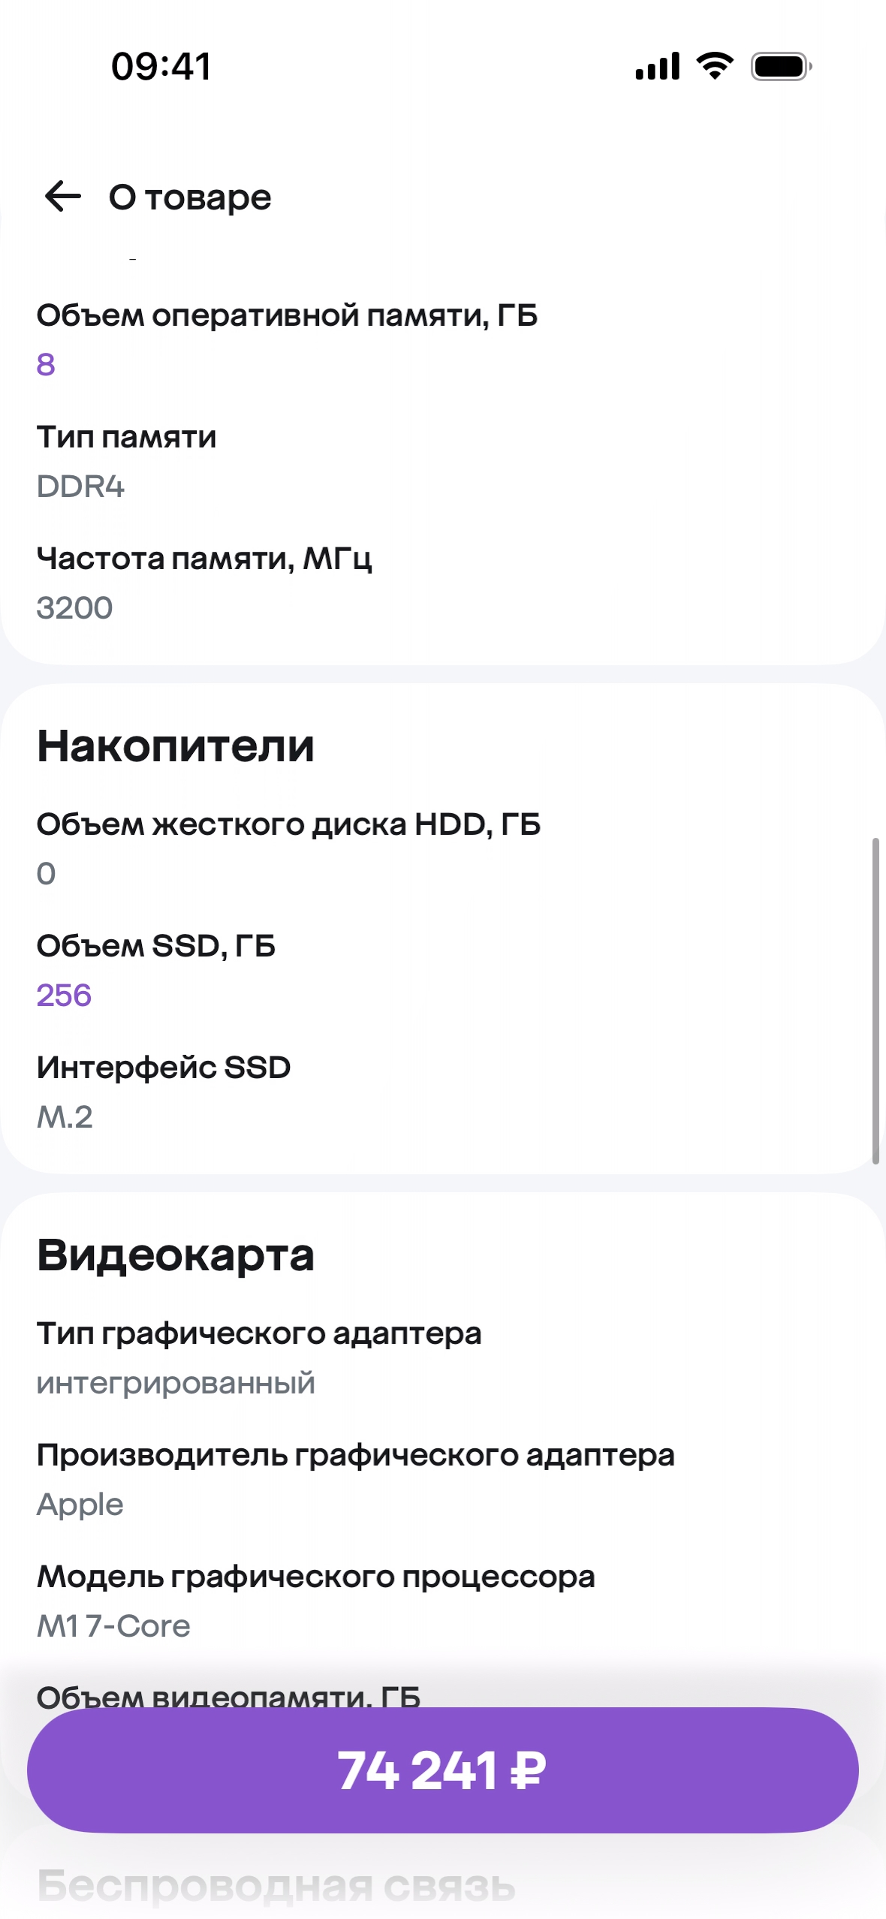Select the DDR4 memory type value
Screen dimensions: 886x1919
[x=81, y=487]
